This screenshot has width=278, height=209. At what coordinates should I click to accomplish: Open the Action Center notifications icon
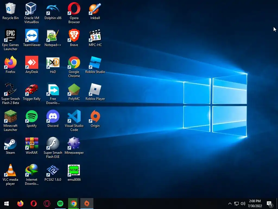(x=270, y=204)
